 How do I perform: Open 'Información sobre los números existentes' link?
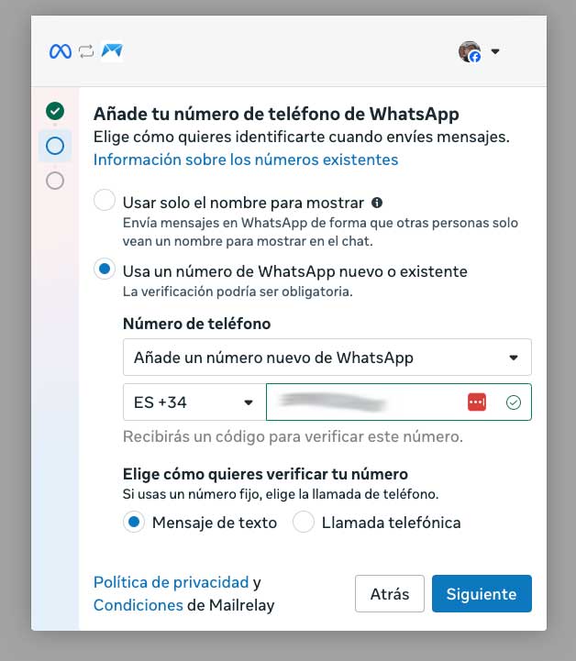tap(246, 160)
